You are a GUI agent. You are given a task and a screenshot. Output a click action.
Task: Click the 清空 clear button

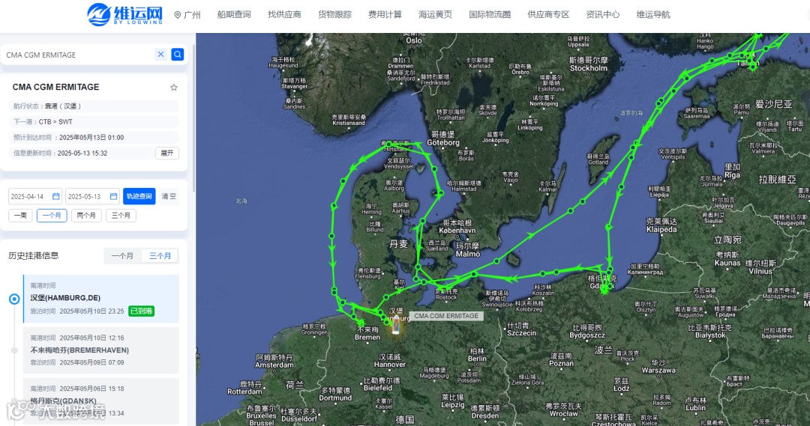(x=169, y=196)
